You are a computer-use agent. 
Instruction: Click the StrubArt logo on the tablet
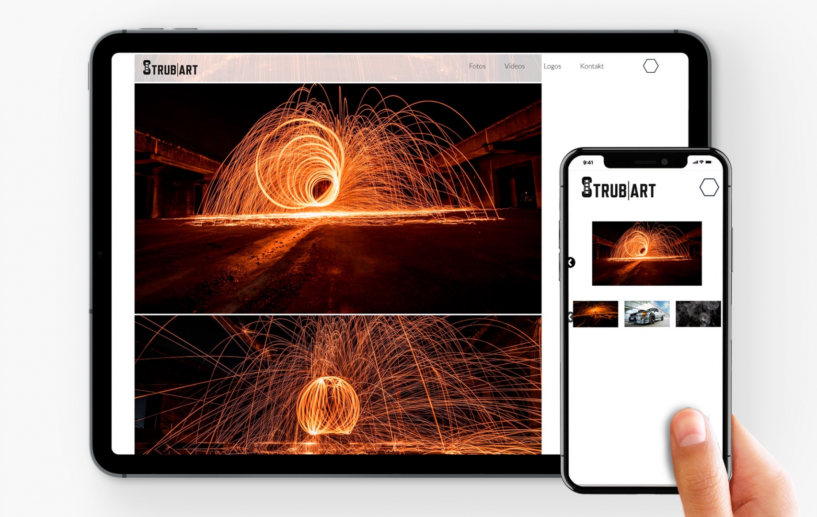click(170, 68)
